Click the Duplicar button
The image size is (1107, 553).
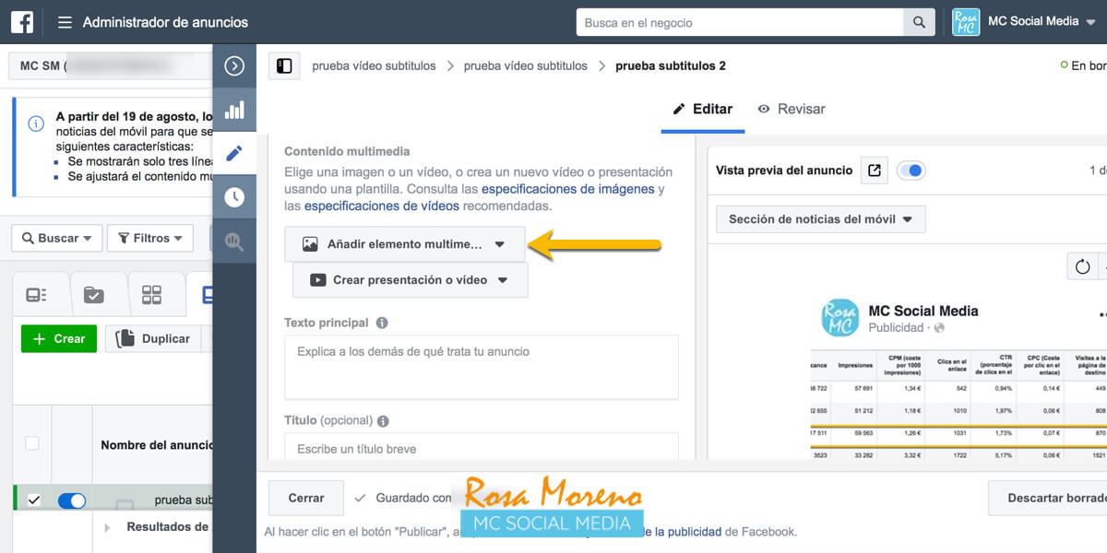click(x=153, y=338)
